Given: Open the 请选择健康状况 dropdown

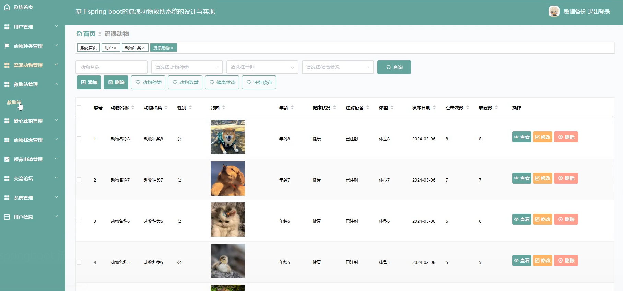Looking at the screenshot, I should tap(338, 67).
